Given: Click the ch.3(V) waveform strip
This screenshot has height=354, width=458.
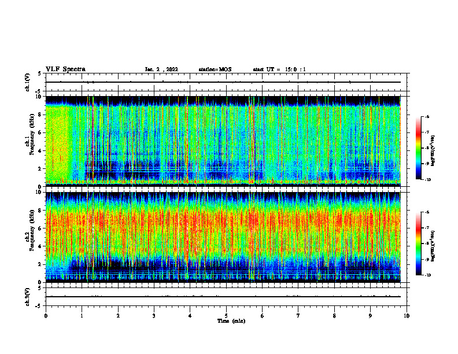Looking at the screenshot, I should tap(226, 297).
